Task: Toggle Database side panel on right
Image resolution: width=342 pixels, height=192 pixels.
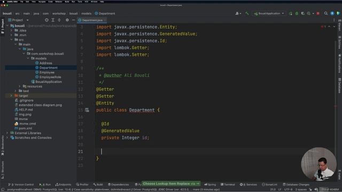Action: [x=340, y=85]
